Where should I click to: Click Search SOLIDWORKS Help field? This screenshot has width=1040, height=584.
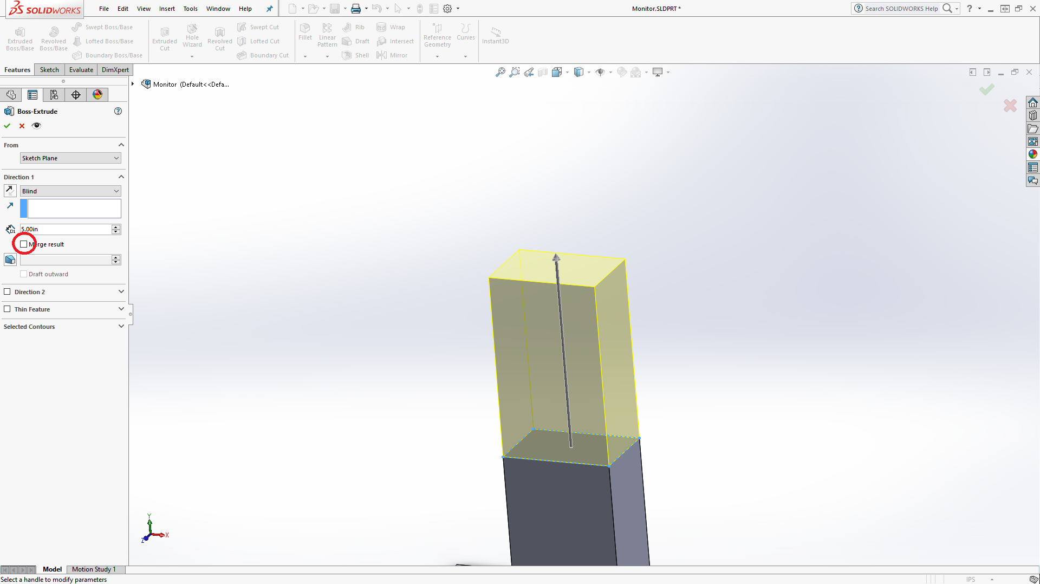[901, 9]
